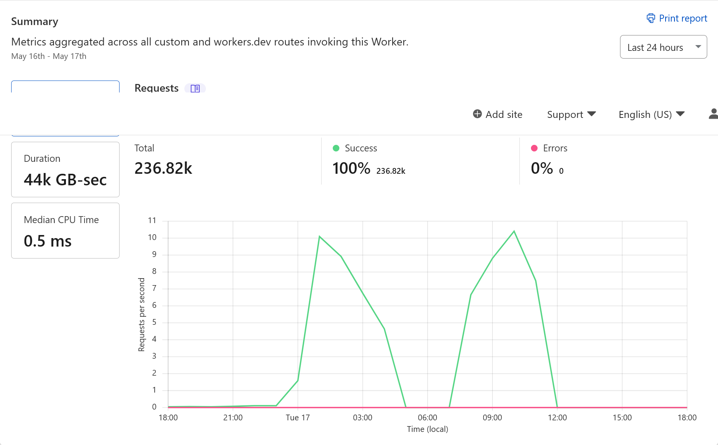Click the 03:00 label on the time axis
Viewport: 718px width, 445px height.
coord(362,418)
